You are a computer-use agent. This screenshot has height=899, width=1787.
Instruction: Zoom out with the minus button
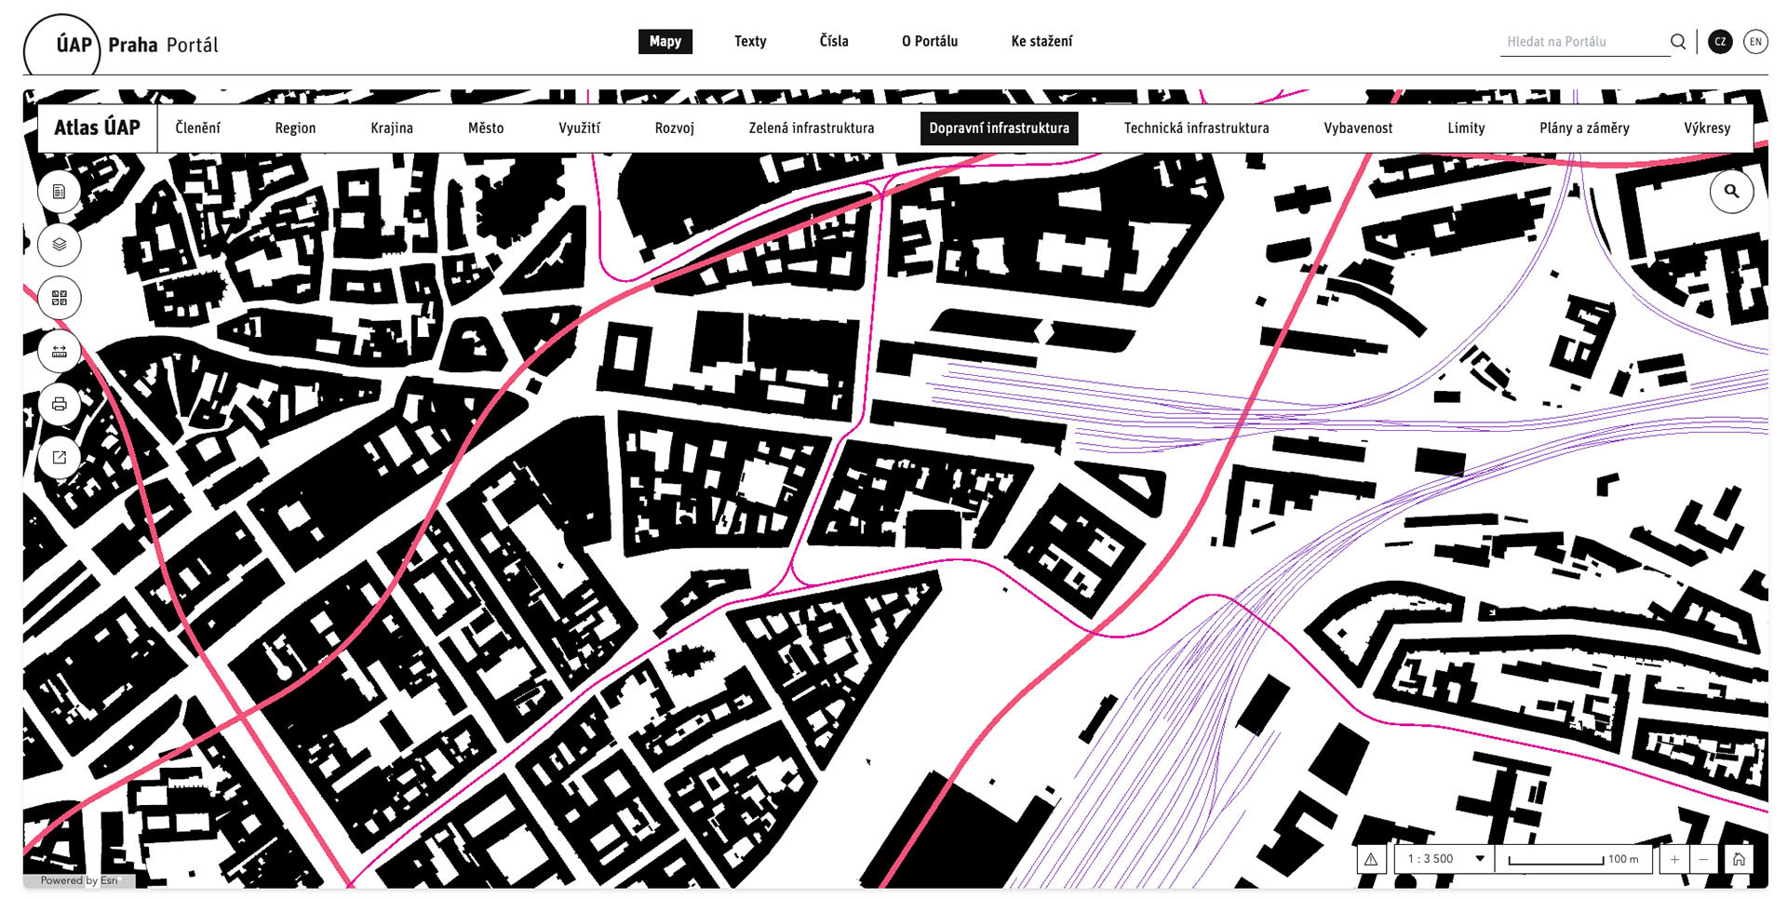click(1703, 859)
